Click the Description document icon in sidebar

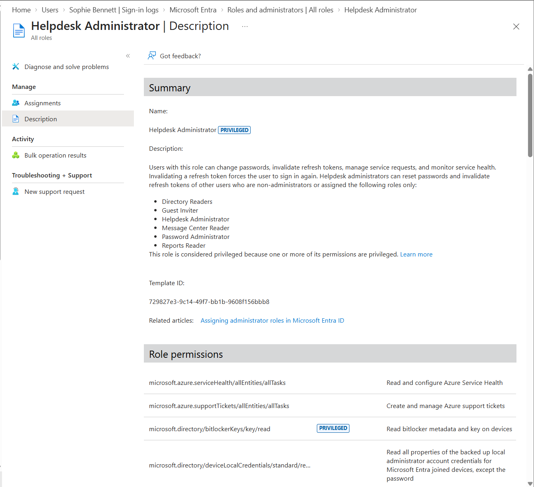coord(16,119)
